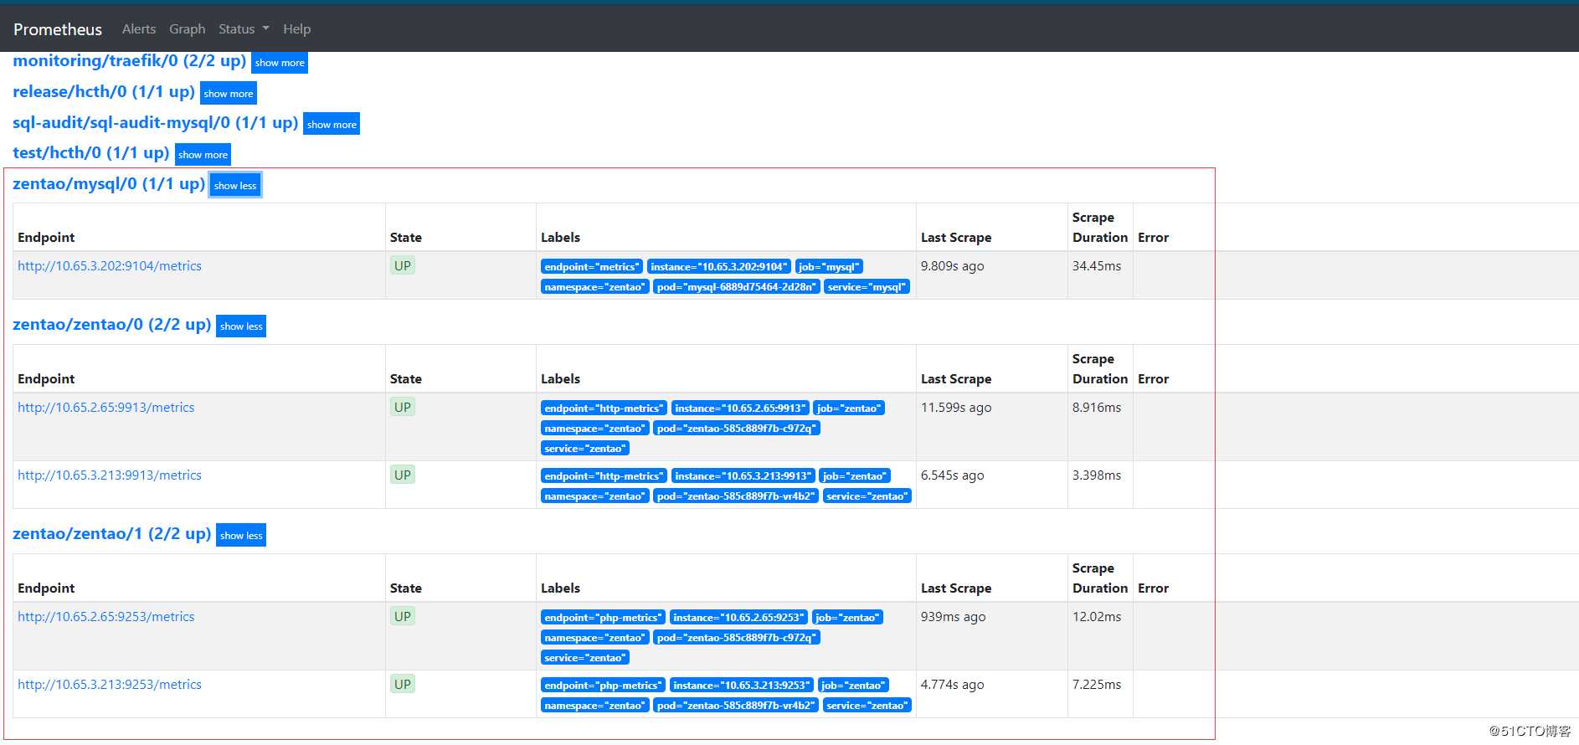
Task: Open endpoint http://10.65.3.202:9104/metrics
Action: [110, 266]
